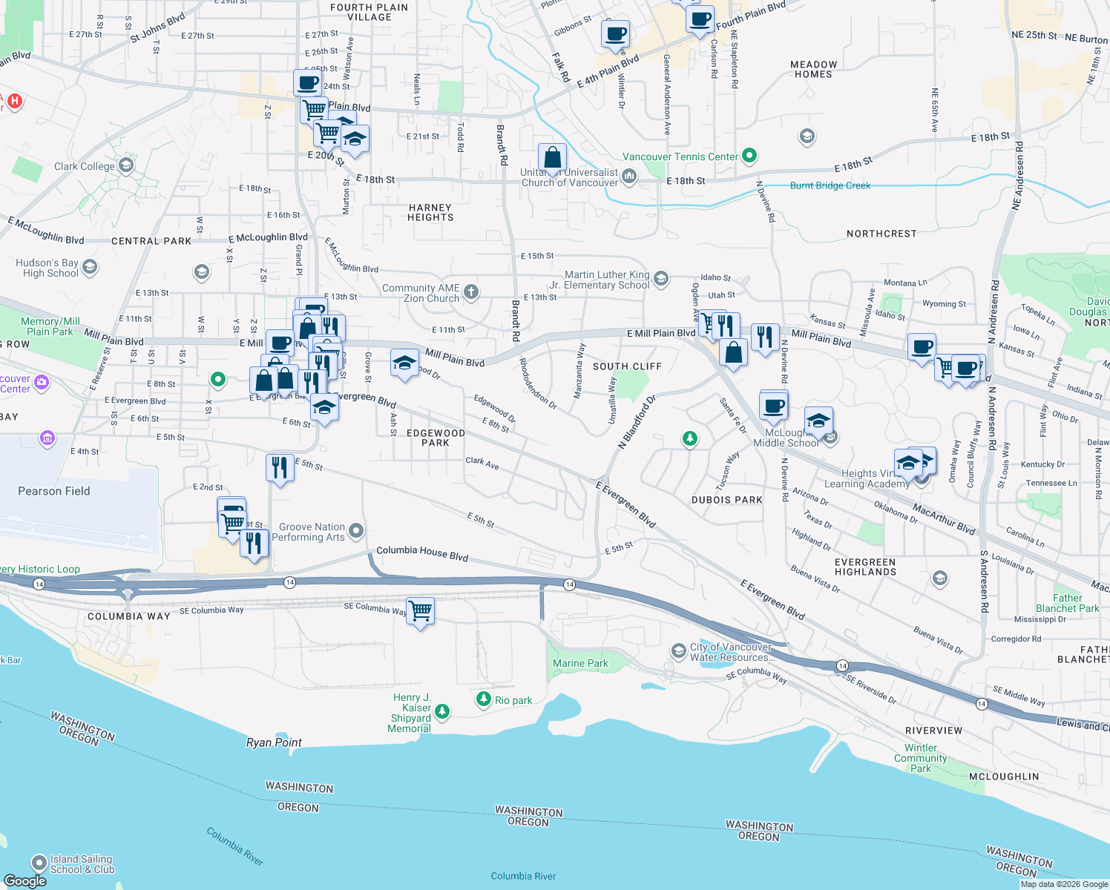Select Martin Luther King Jr. Elementary School marker
The height and width of the screenshot is (890, 1110).
(x=661, y=279)
